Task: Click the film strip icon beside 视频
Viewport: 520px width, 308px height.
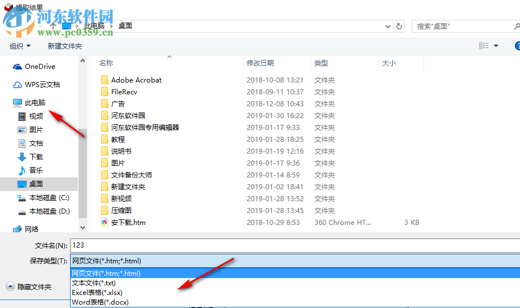Action: pyautogui.click(x=22, y=116)
